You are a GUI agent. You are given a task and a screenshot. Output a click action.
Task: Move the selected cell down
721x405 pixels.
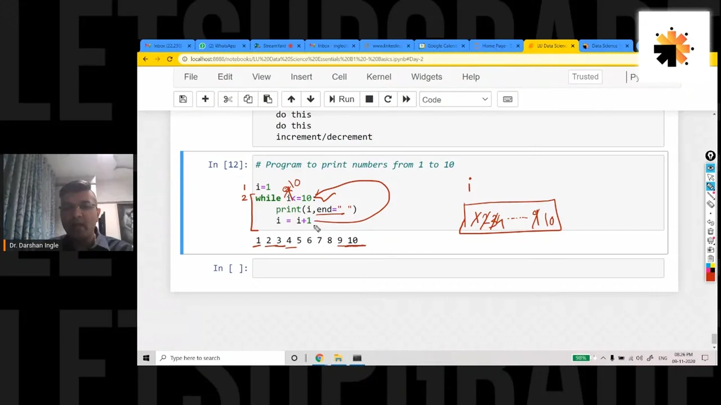(310, 100)
